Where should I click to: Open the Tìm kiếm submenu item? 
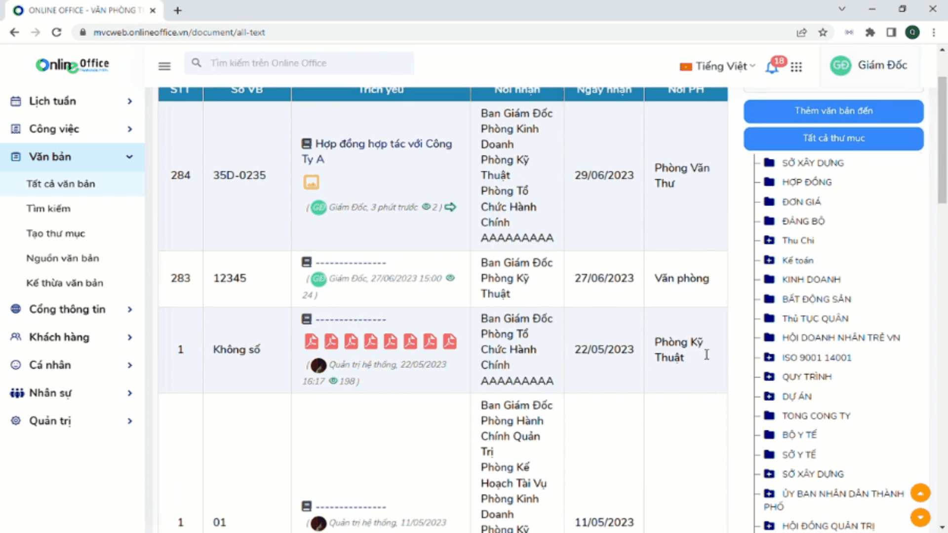pyautogui.click(x=48, y=208)
